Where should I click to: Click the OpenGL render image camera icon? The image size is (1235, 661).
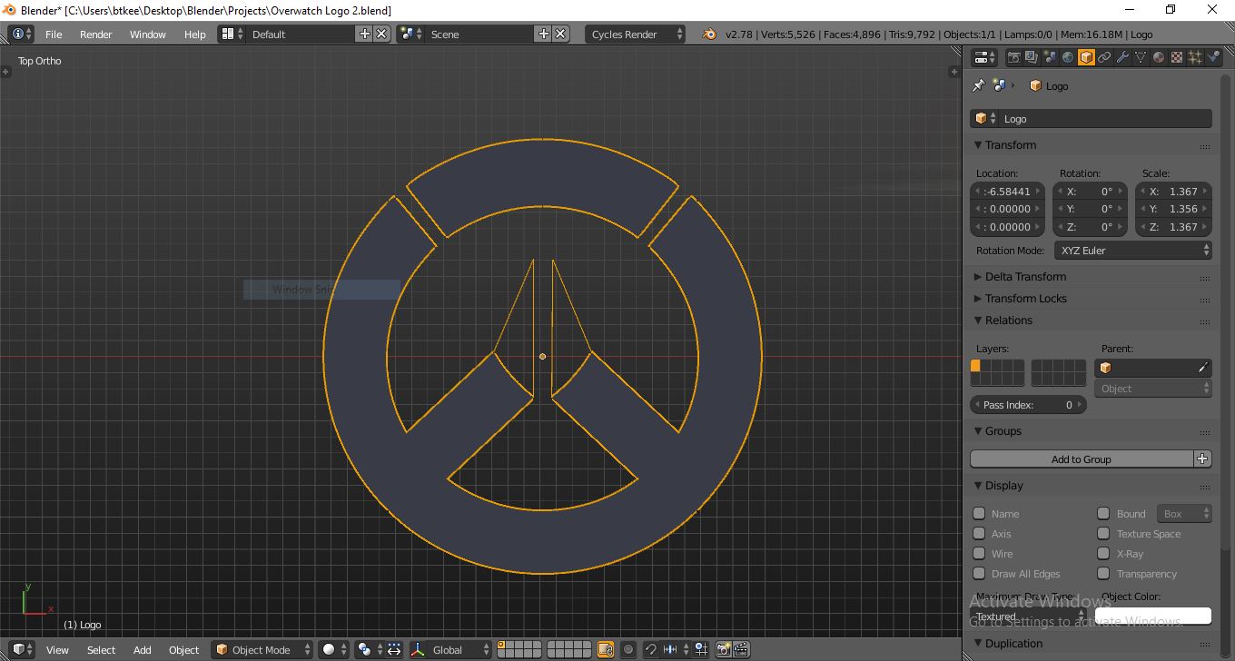point(724,649)
